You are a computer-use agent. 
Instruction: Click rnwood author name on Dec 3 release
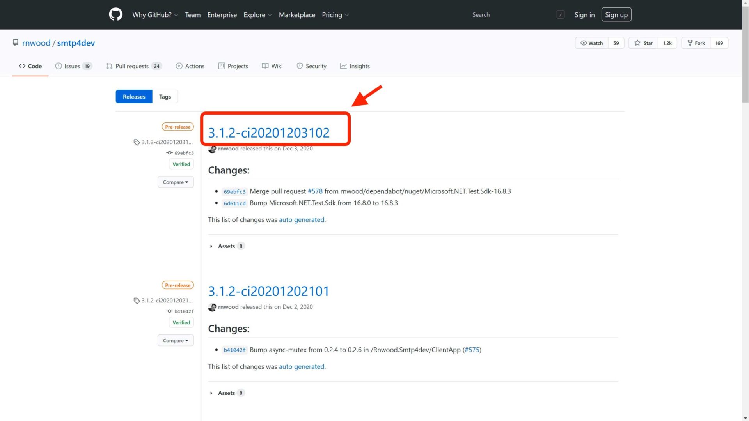tap(228, 148)
